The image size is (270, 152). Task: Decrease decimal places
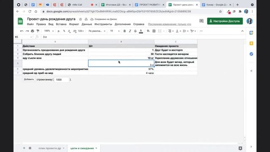coord(69,31)
